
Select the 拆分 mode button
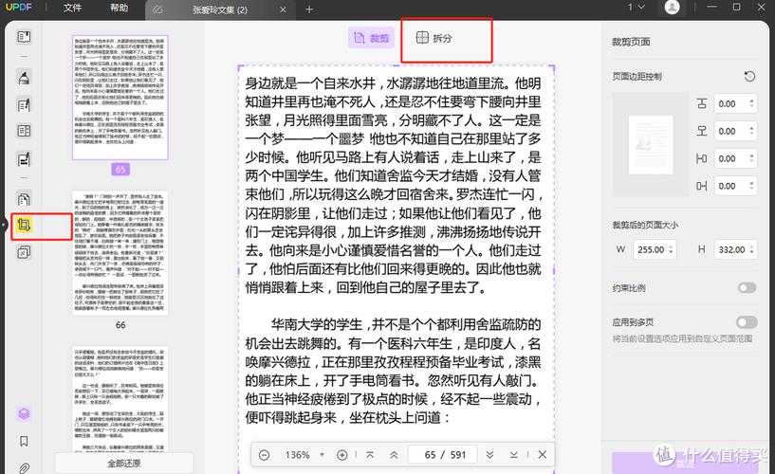point(434,38)
